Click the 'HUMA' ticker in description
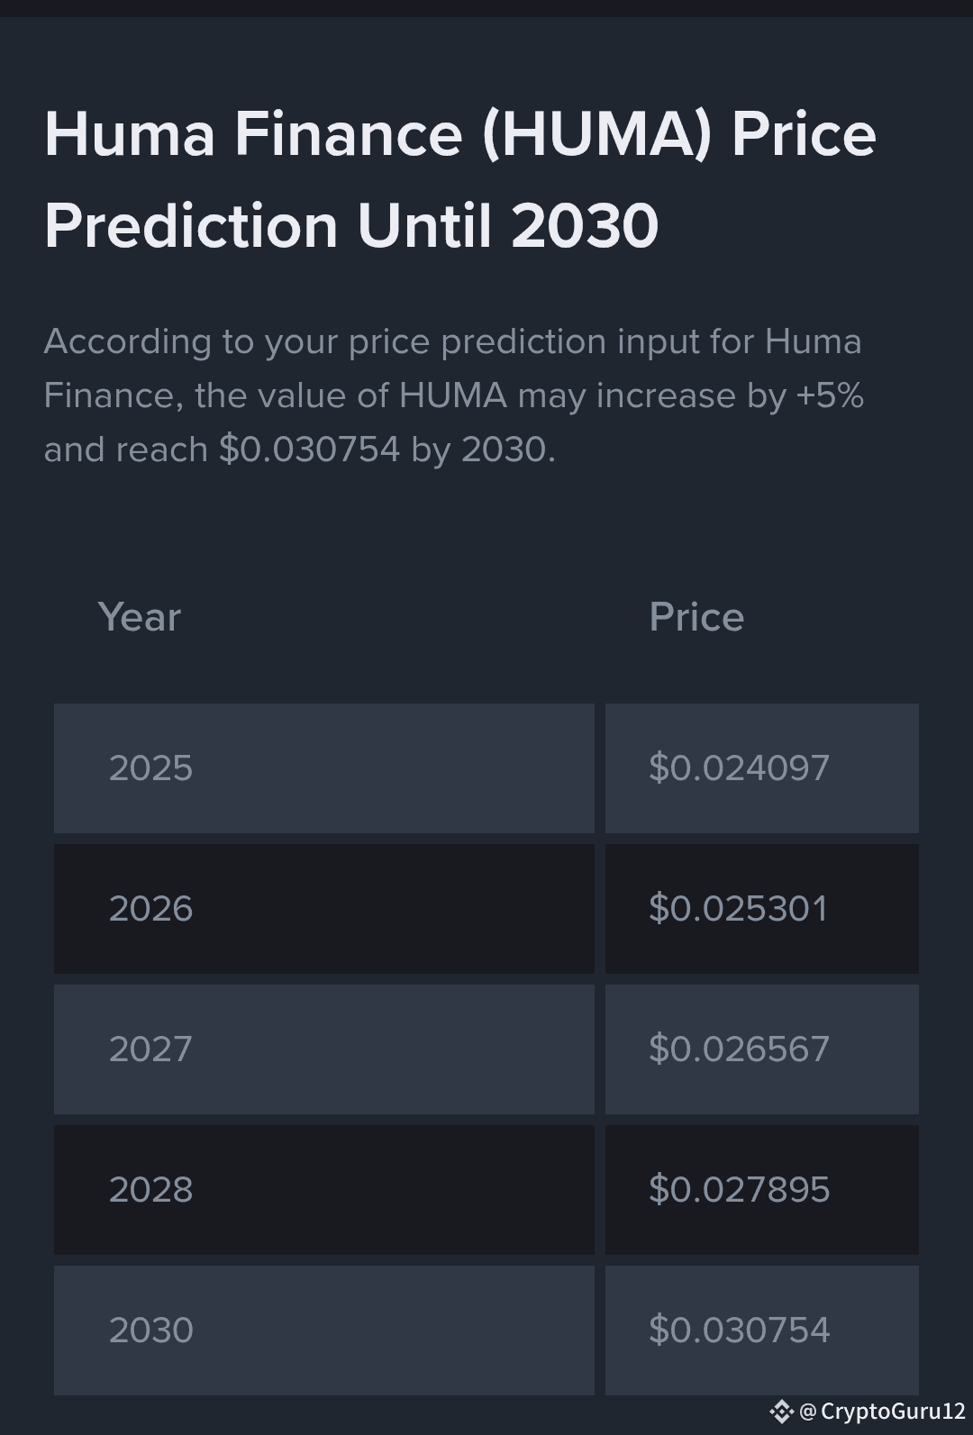This screenshot has width=973, height=1435. pyautogui.click(x=453, y=395)
